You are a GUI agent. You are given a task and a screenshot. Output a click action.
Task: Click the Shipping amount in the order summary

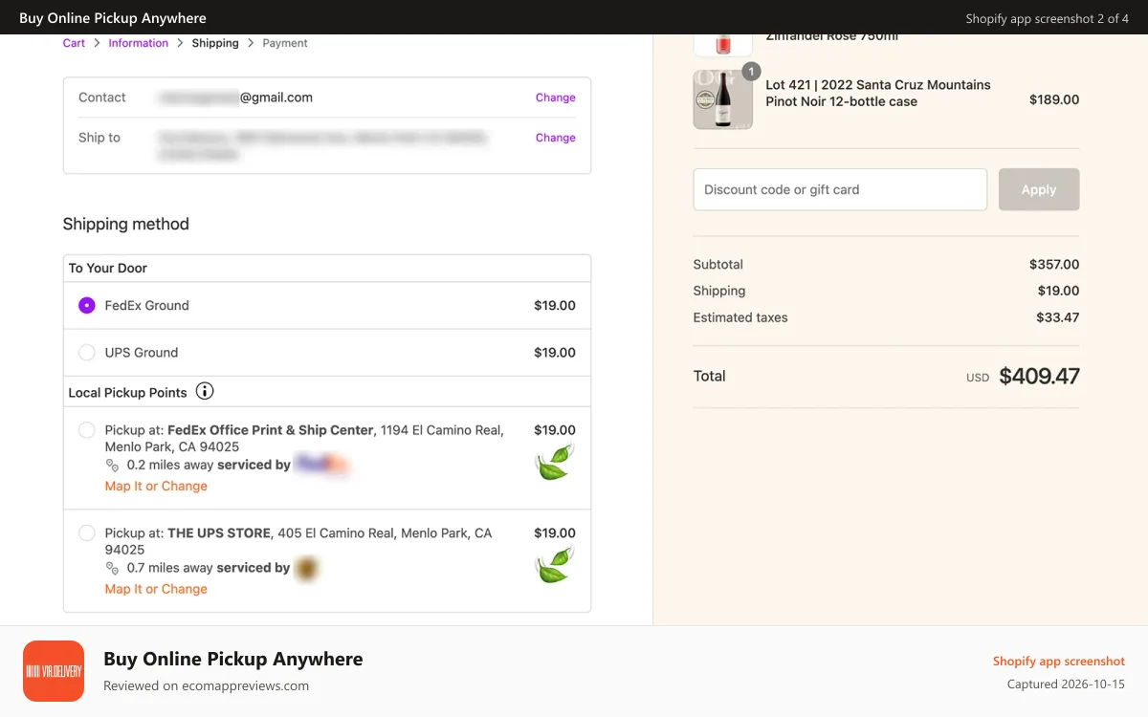click(1058, 292)
